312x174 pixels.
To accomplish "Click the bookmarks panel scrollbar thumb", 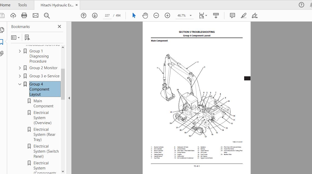I will coord(63,84).
